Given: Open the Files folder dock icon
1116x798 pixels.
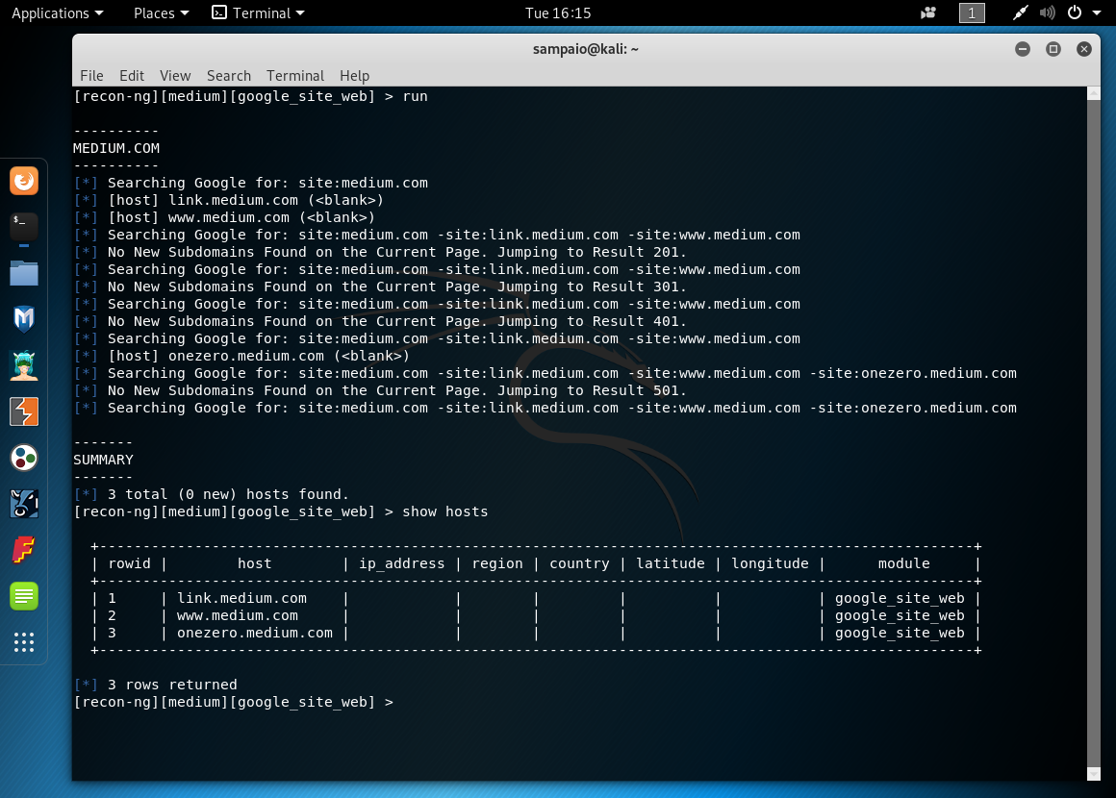Looking at the screenshot, I should click(x=23, y=273).
